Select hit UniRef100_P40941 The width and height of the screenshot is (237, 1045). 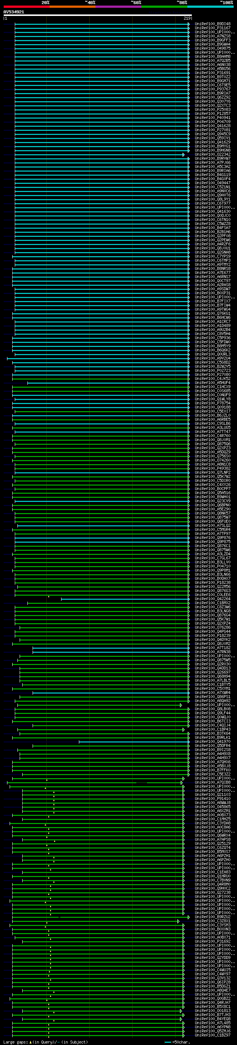coord(212,118)
